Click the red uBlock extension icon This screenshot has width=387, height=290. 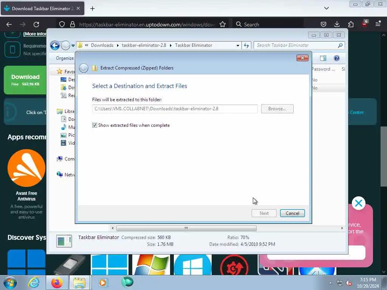coord(365,24)
